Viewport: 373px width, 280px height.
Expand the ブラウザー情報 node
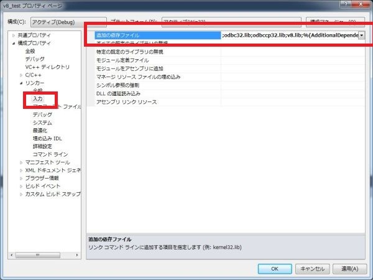[21, 178]
